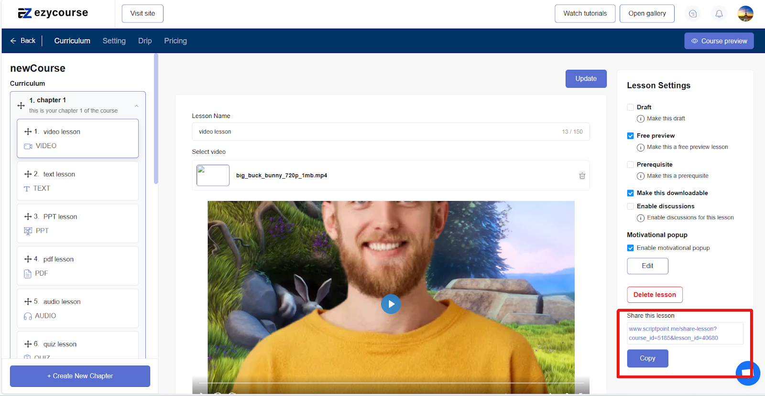Click the PDF document icon
This screenshot has width=765, height=396.
27,274
